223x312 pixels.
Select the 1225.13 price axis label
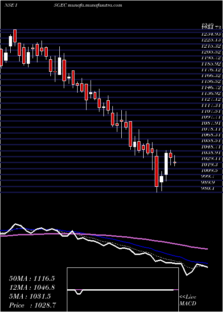tap(211, 40)
